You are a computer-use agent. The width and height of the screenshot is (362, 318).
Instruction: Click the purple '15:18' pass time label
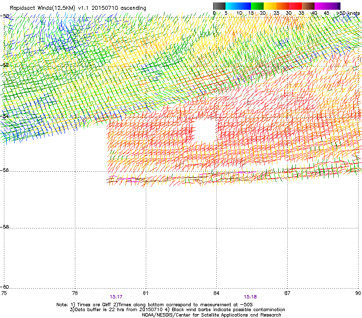250,297
